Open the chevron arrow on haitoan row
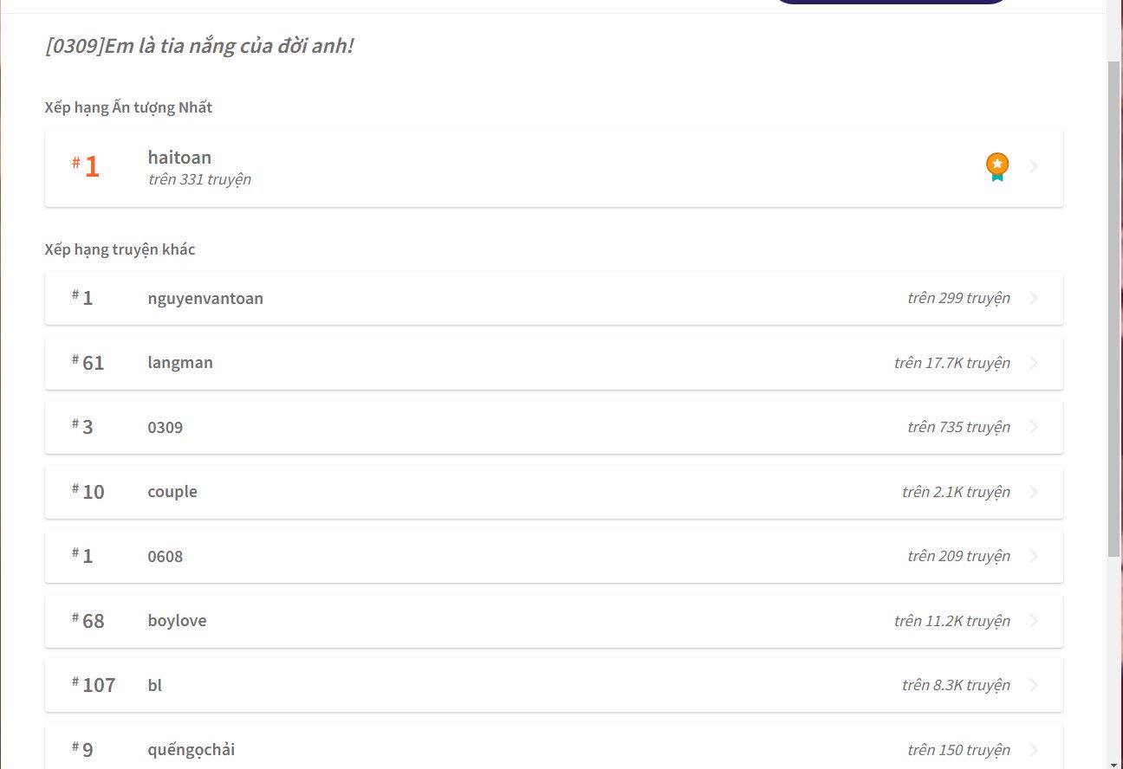 pyautogui.click(x=1033, y=167)
